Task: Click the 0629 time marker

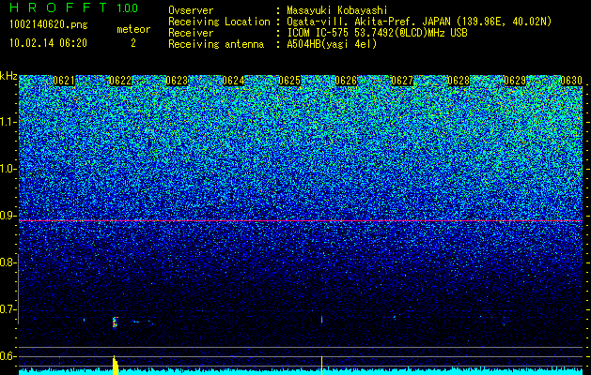Action: pos(515,81)
